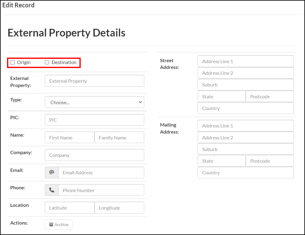Click the Longitude input field
305x235 pixels.
(x=119, y=207)
